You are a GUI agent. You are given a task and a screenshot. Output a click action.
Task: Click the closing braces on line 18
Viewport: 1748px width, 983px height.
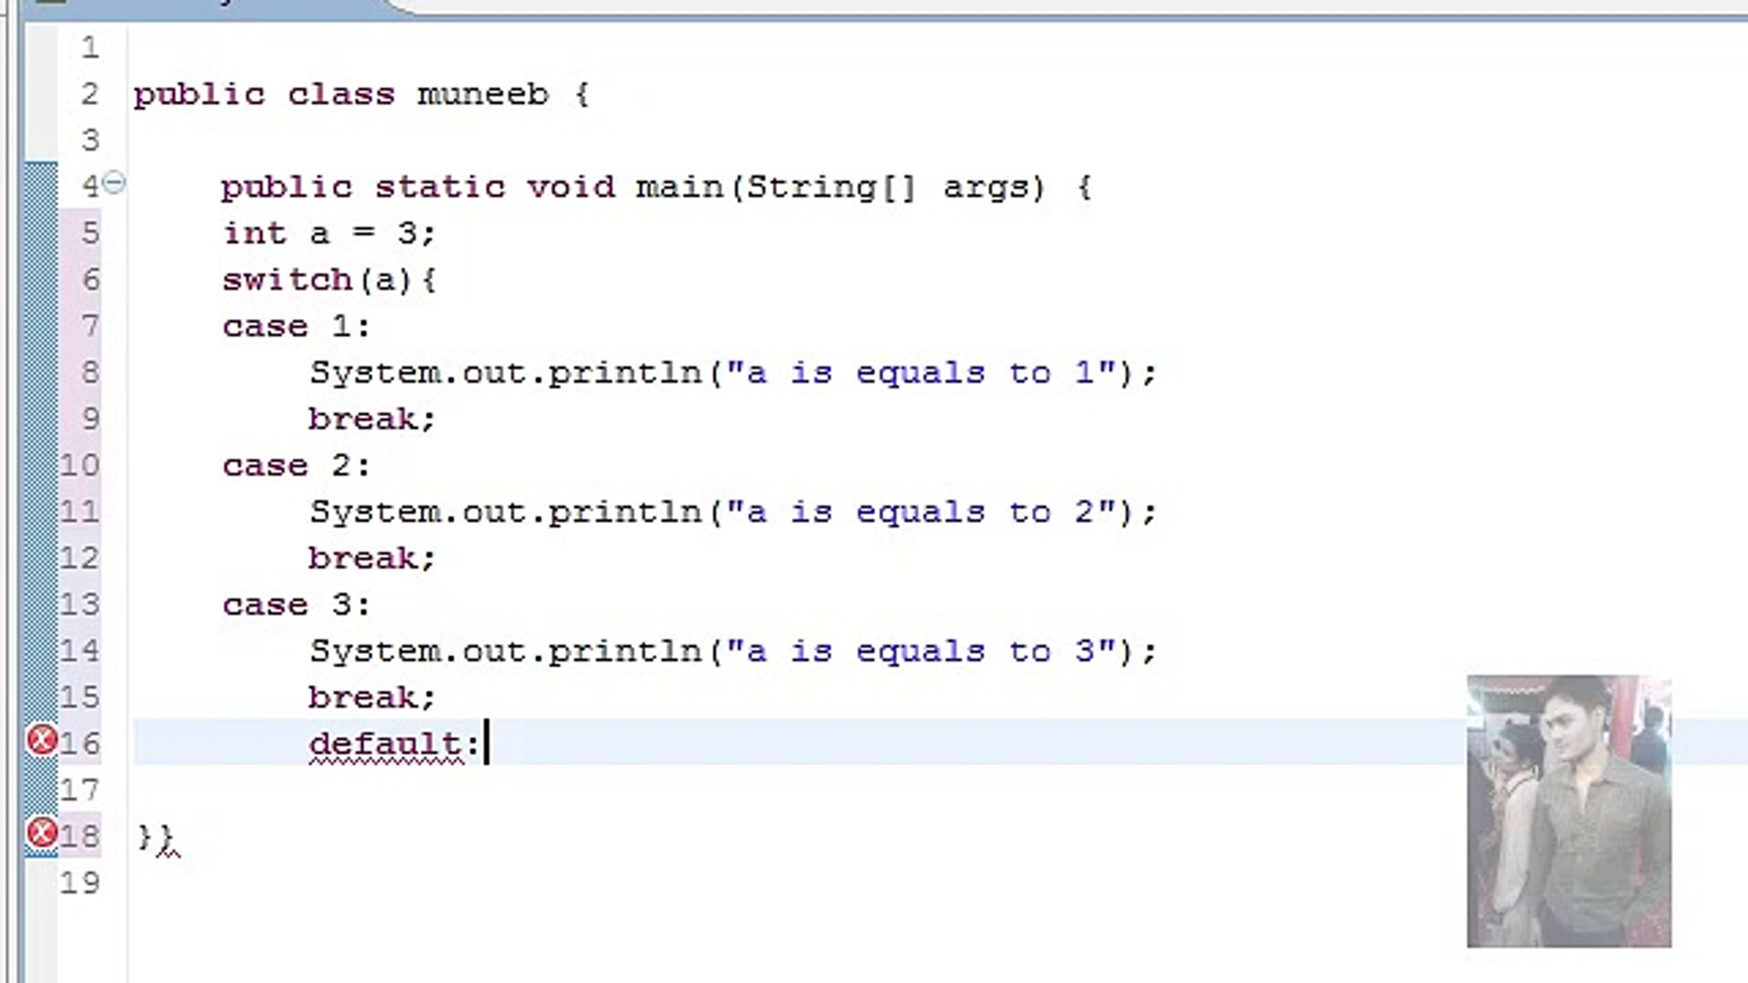pos(157,836)
